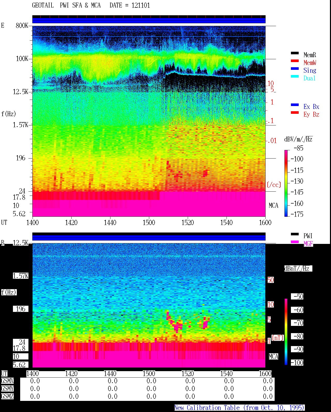Click the GSMX row label
This screenshot has width=331, height=412.
(x=7, y=381)
